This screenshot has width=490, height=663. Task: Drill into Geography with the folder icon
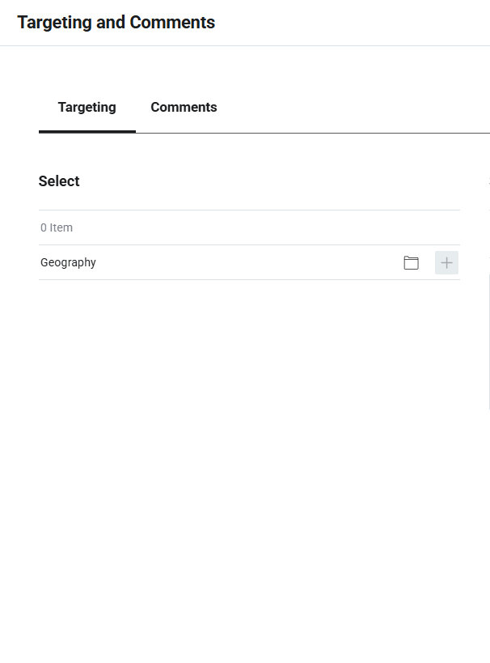point(412,263)
